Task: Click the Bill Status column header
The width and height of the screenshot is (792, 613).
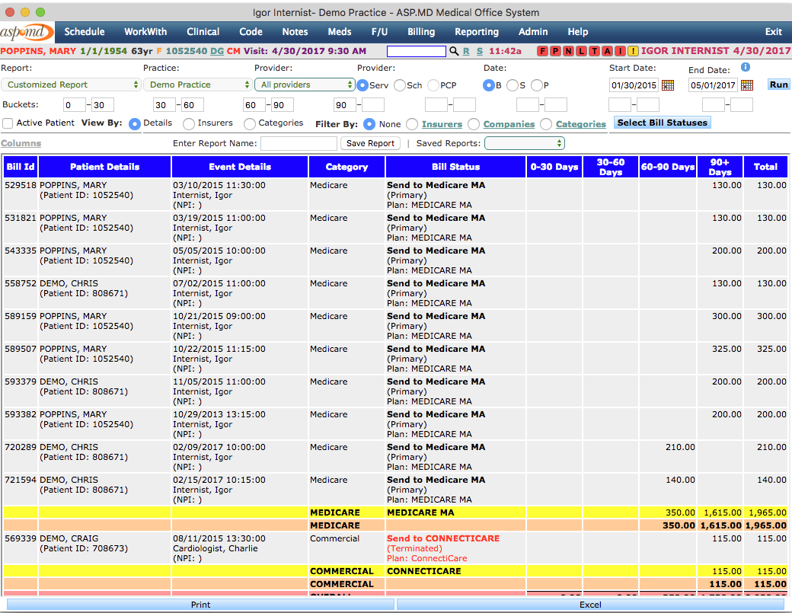Action: click(455, 167)
